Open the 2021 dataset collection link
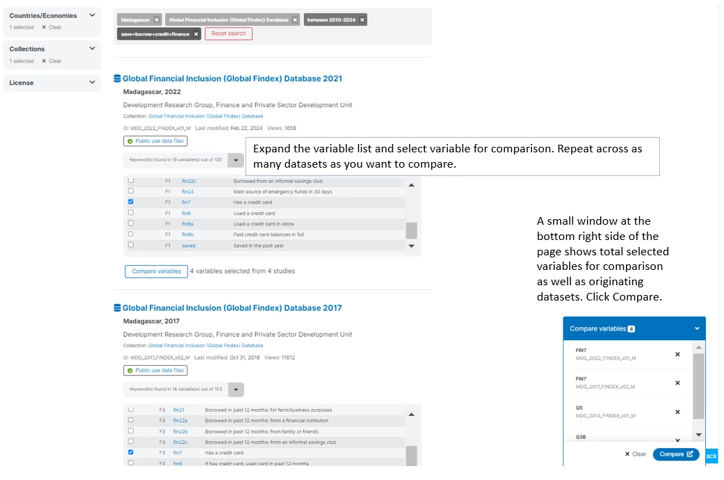The width and height of the screenshot is (724, 480). tap(205, 116)
